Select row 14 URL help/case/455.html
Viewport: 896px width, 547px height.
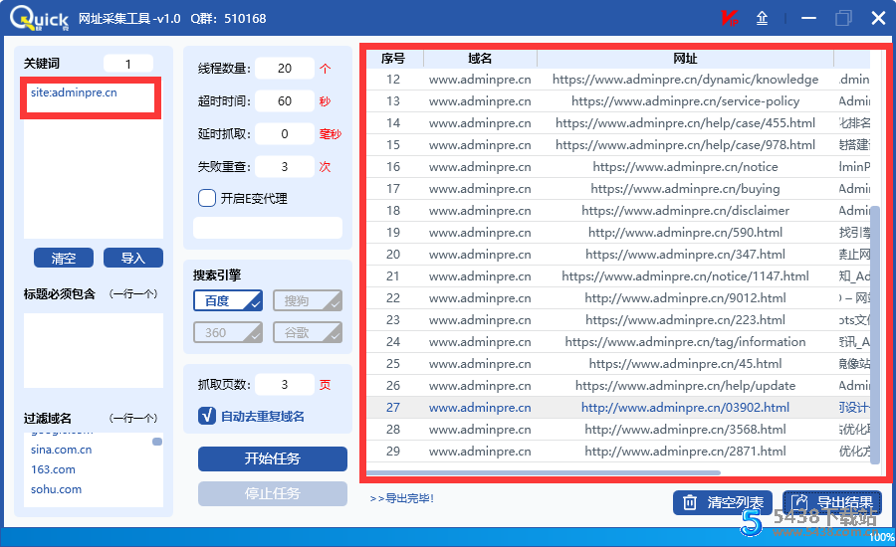(685, 122)
